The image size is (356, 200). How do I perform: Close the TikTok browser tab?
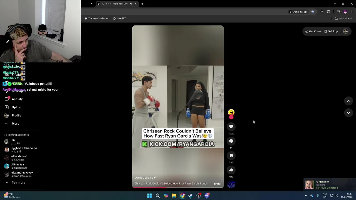136,4
